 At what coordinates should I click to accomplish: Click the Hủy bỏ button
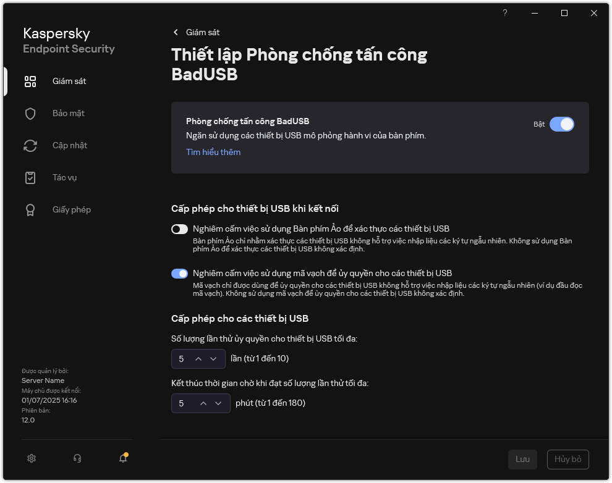567,460
